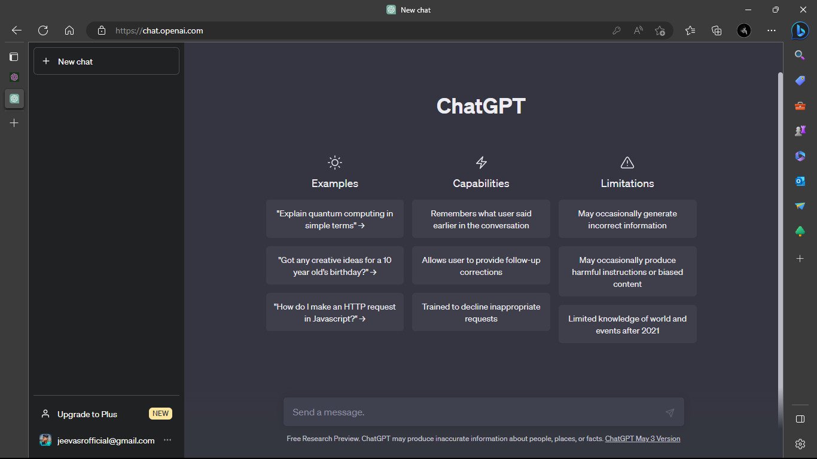Open the browser Settings and more menu

click(772, 30)
